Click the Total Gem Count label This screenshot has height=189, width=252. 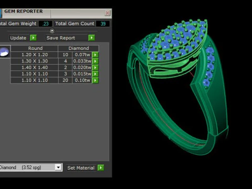tap(75, 24)
